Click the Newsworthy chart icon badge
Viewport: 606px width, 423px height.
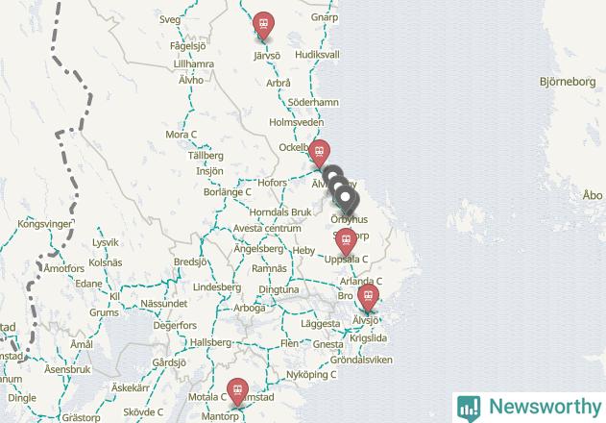pos(469,409)
